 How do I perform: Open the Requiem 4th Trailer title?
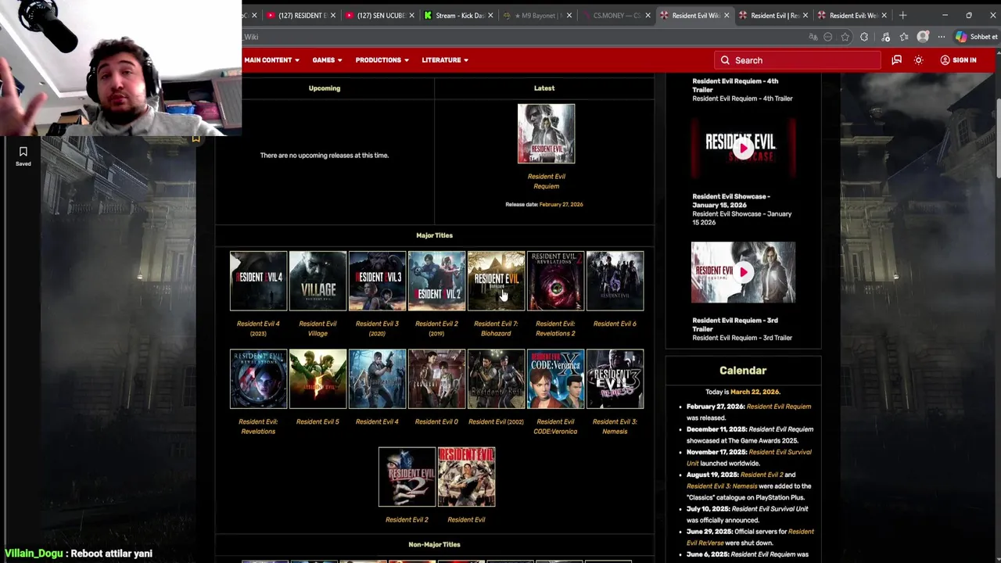735,85
